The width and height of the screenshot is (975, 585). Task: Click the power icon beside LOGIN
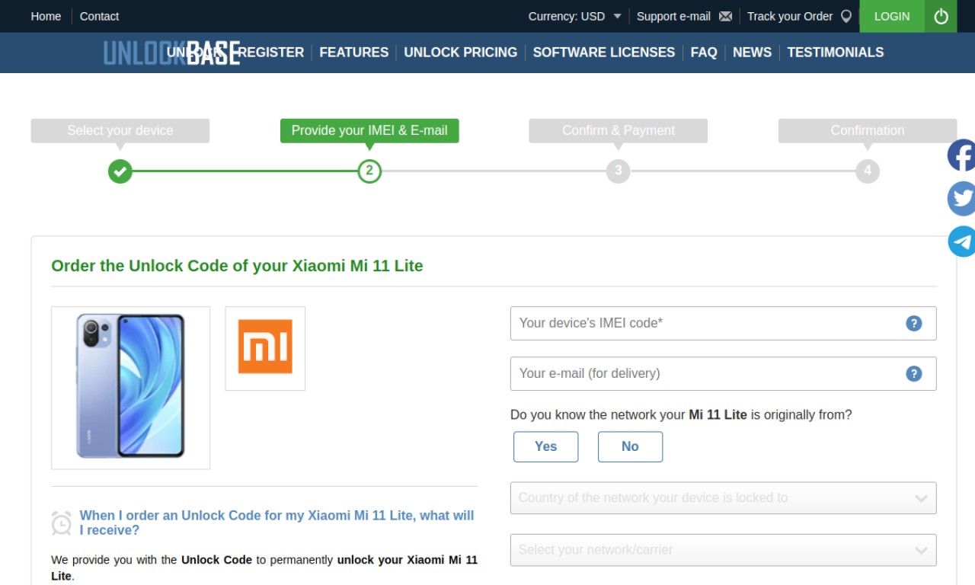click(x=941, y=16)
